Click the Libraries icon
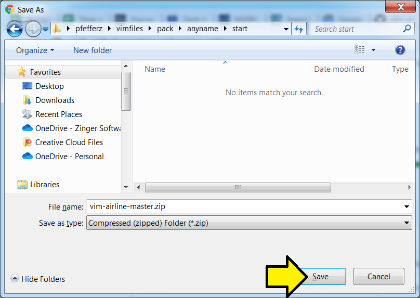The width and height of the screenshot is (420, 298). pyautogui.click(x=22, y=185)
